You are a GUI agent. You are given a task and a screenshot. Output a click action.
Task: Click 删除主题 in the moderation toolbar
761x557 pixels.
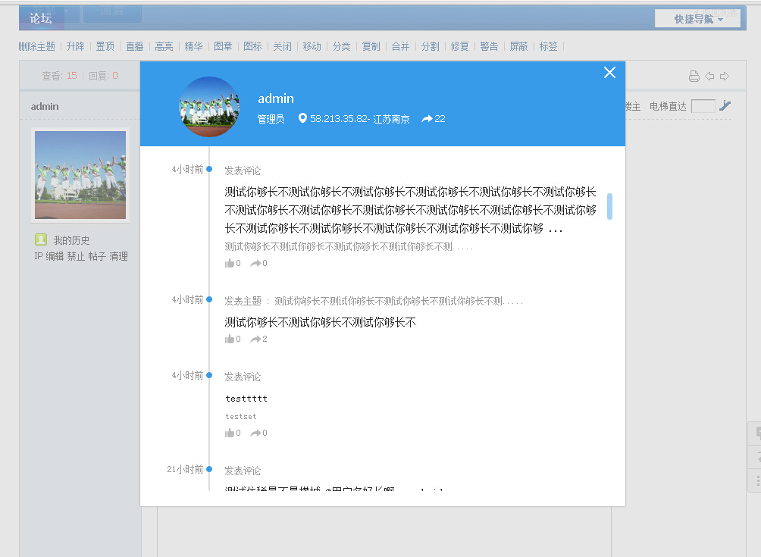coord(37,46)
